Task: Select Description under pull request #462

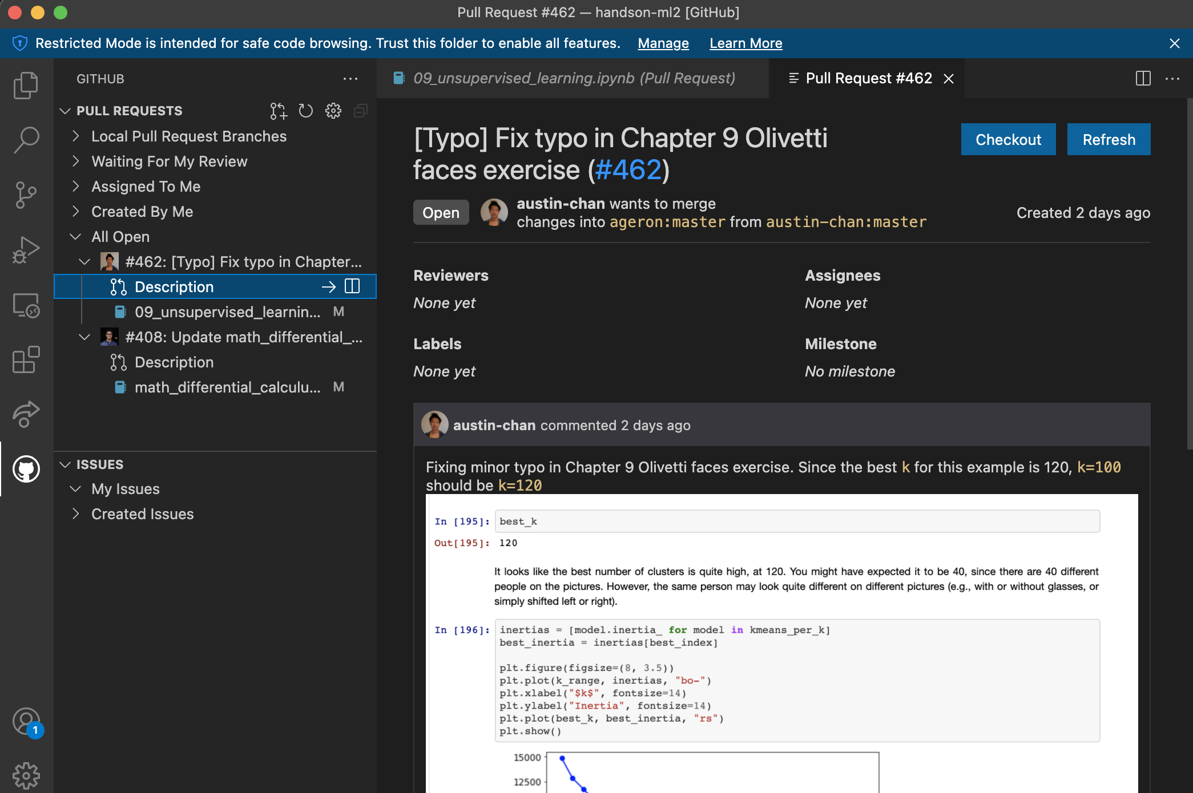Action: point(216,287)
